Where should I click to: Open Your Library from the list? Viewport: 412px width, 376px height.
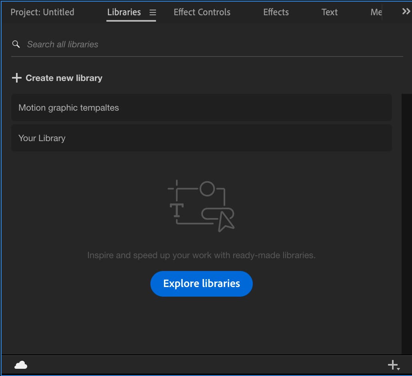(x=42, y=138)
